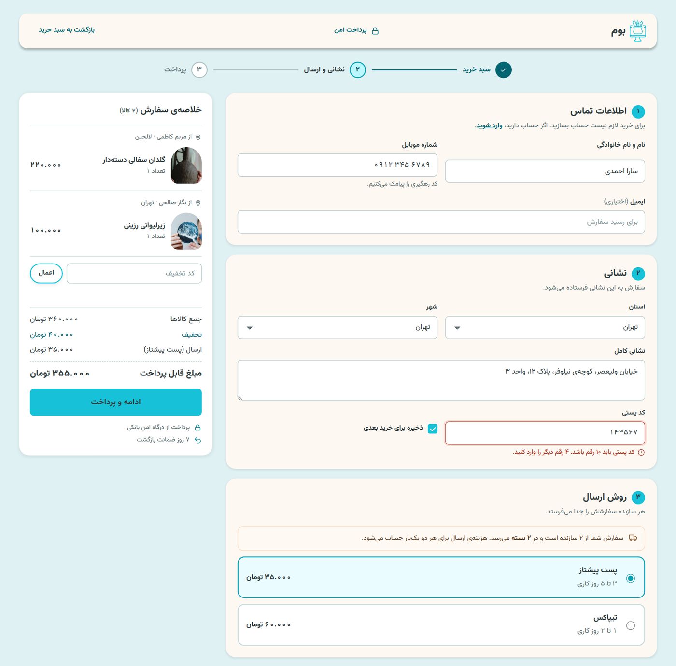This screenshot has width=676, height=666.
Task: Click the error icon under postal code
Action: 641,452
